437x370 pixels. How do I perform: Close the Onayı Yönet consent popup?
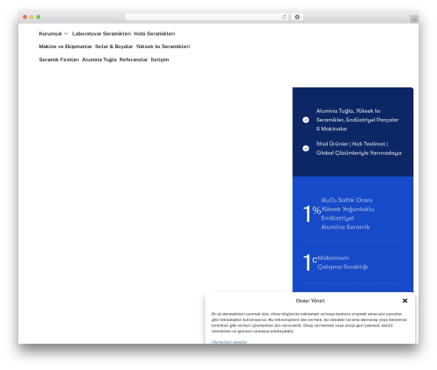(x=405, y=301)
